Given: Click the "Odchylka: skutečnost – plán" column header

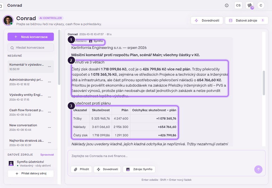Looking at the screenshot, I should point(154,110).
